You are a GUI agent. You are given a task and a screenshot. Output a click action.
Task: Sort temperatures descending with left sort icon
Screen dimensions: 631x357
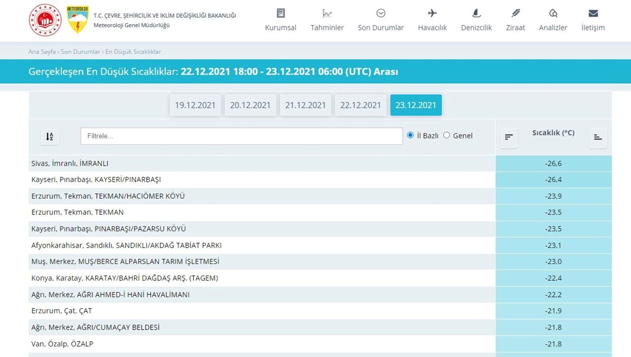pos(508,137)
